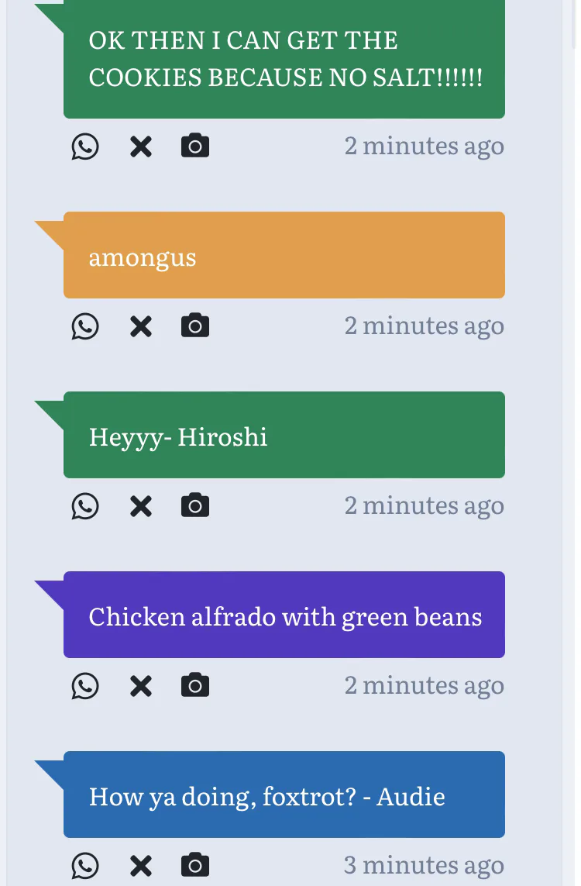Capture the foxtrot message with camera icon
Image resolution: width=581 pixels, height=886 pixels.
tap(195, 865)
